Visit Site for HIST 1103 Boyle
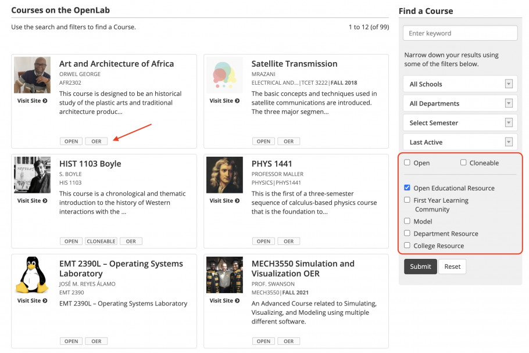Screen dimensions: 529x353 pos(33,201)
